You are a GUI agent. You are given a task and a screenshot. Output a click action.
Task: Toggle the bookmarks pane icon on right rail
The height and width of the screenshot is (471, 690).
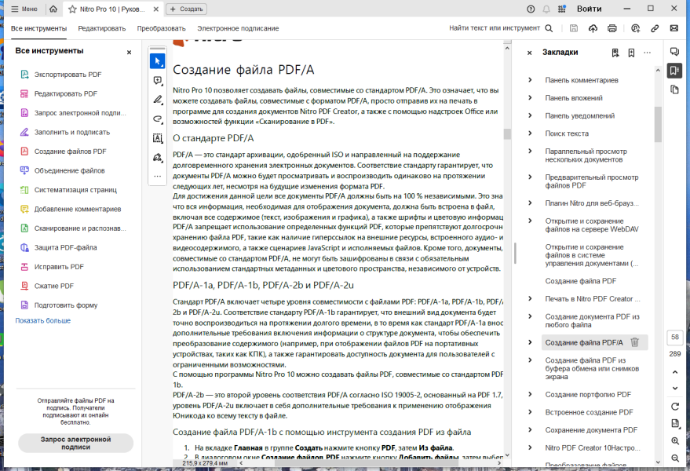point(674,71)
